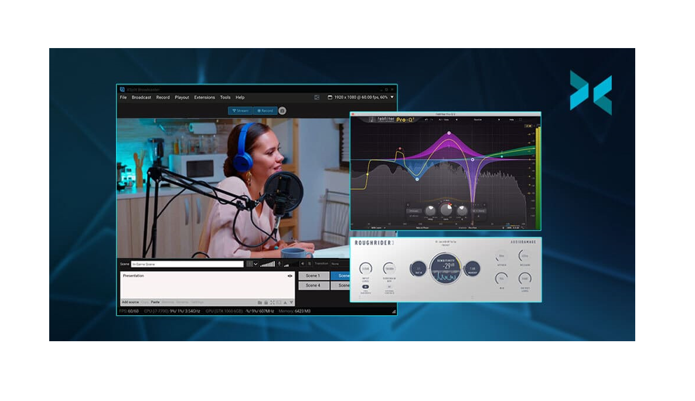Adjust the Sensitivity knob in RoughRider 3

pos(447,270)
